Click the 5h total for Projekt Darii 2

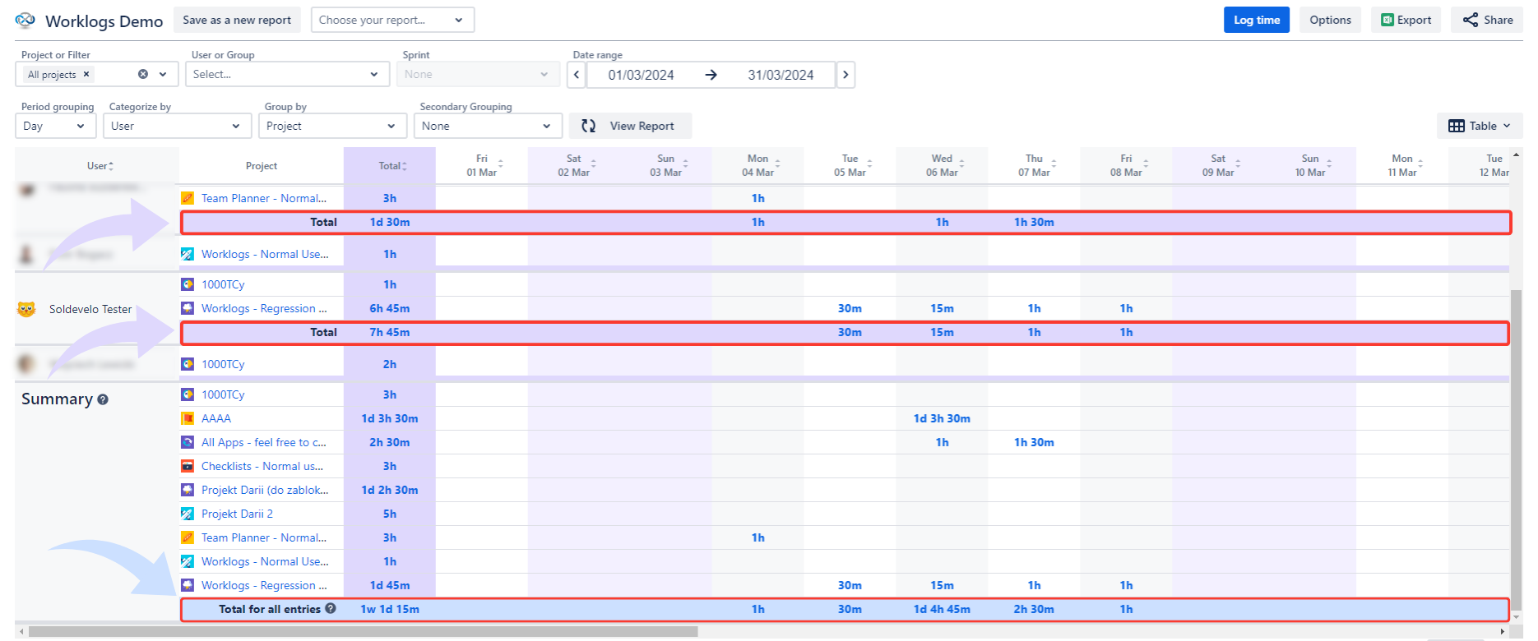point(390,514)
